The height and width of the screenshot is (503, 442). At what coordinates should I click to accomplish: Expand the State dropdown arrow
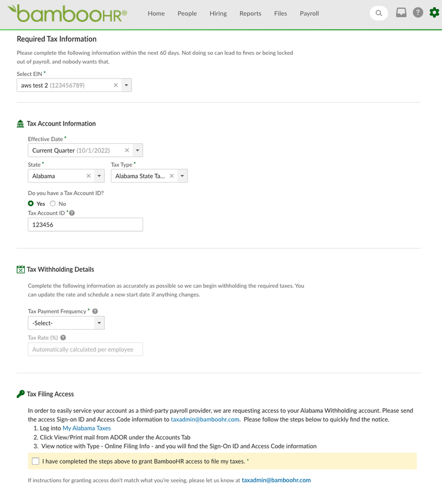coord(100,176)
